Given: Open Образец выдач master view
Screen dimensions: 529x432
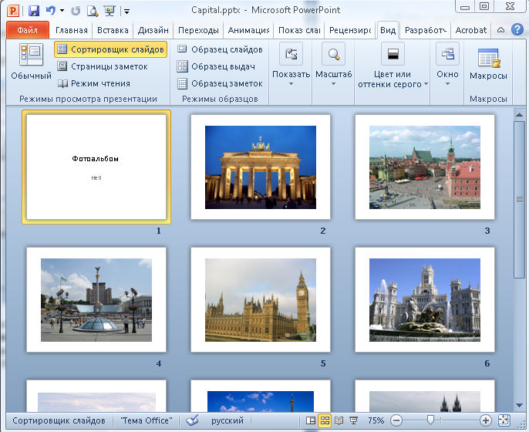Looking at the screenshot, I should point(216,66).
